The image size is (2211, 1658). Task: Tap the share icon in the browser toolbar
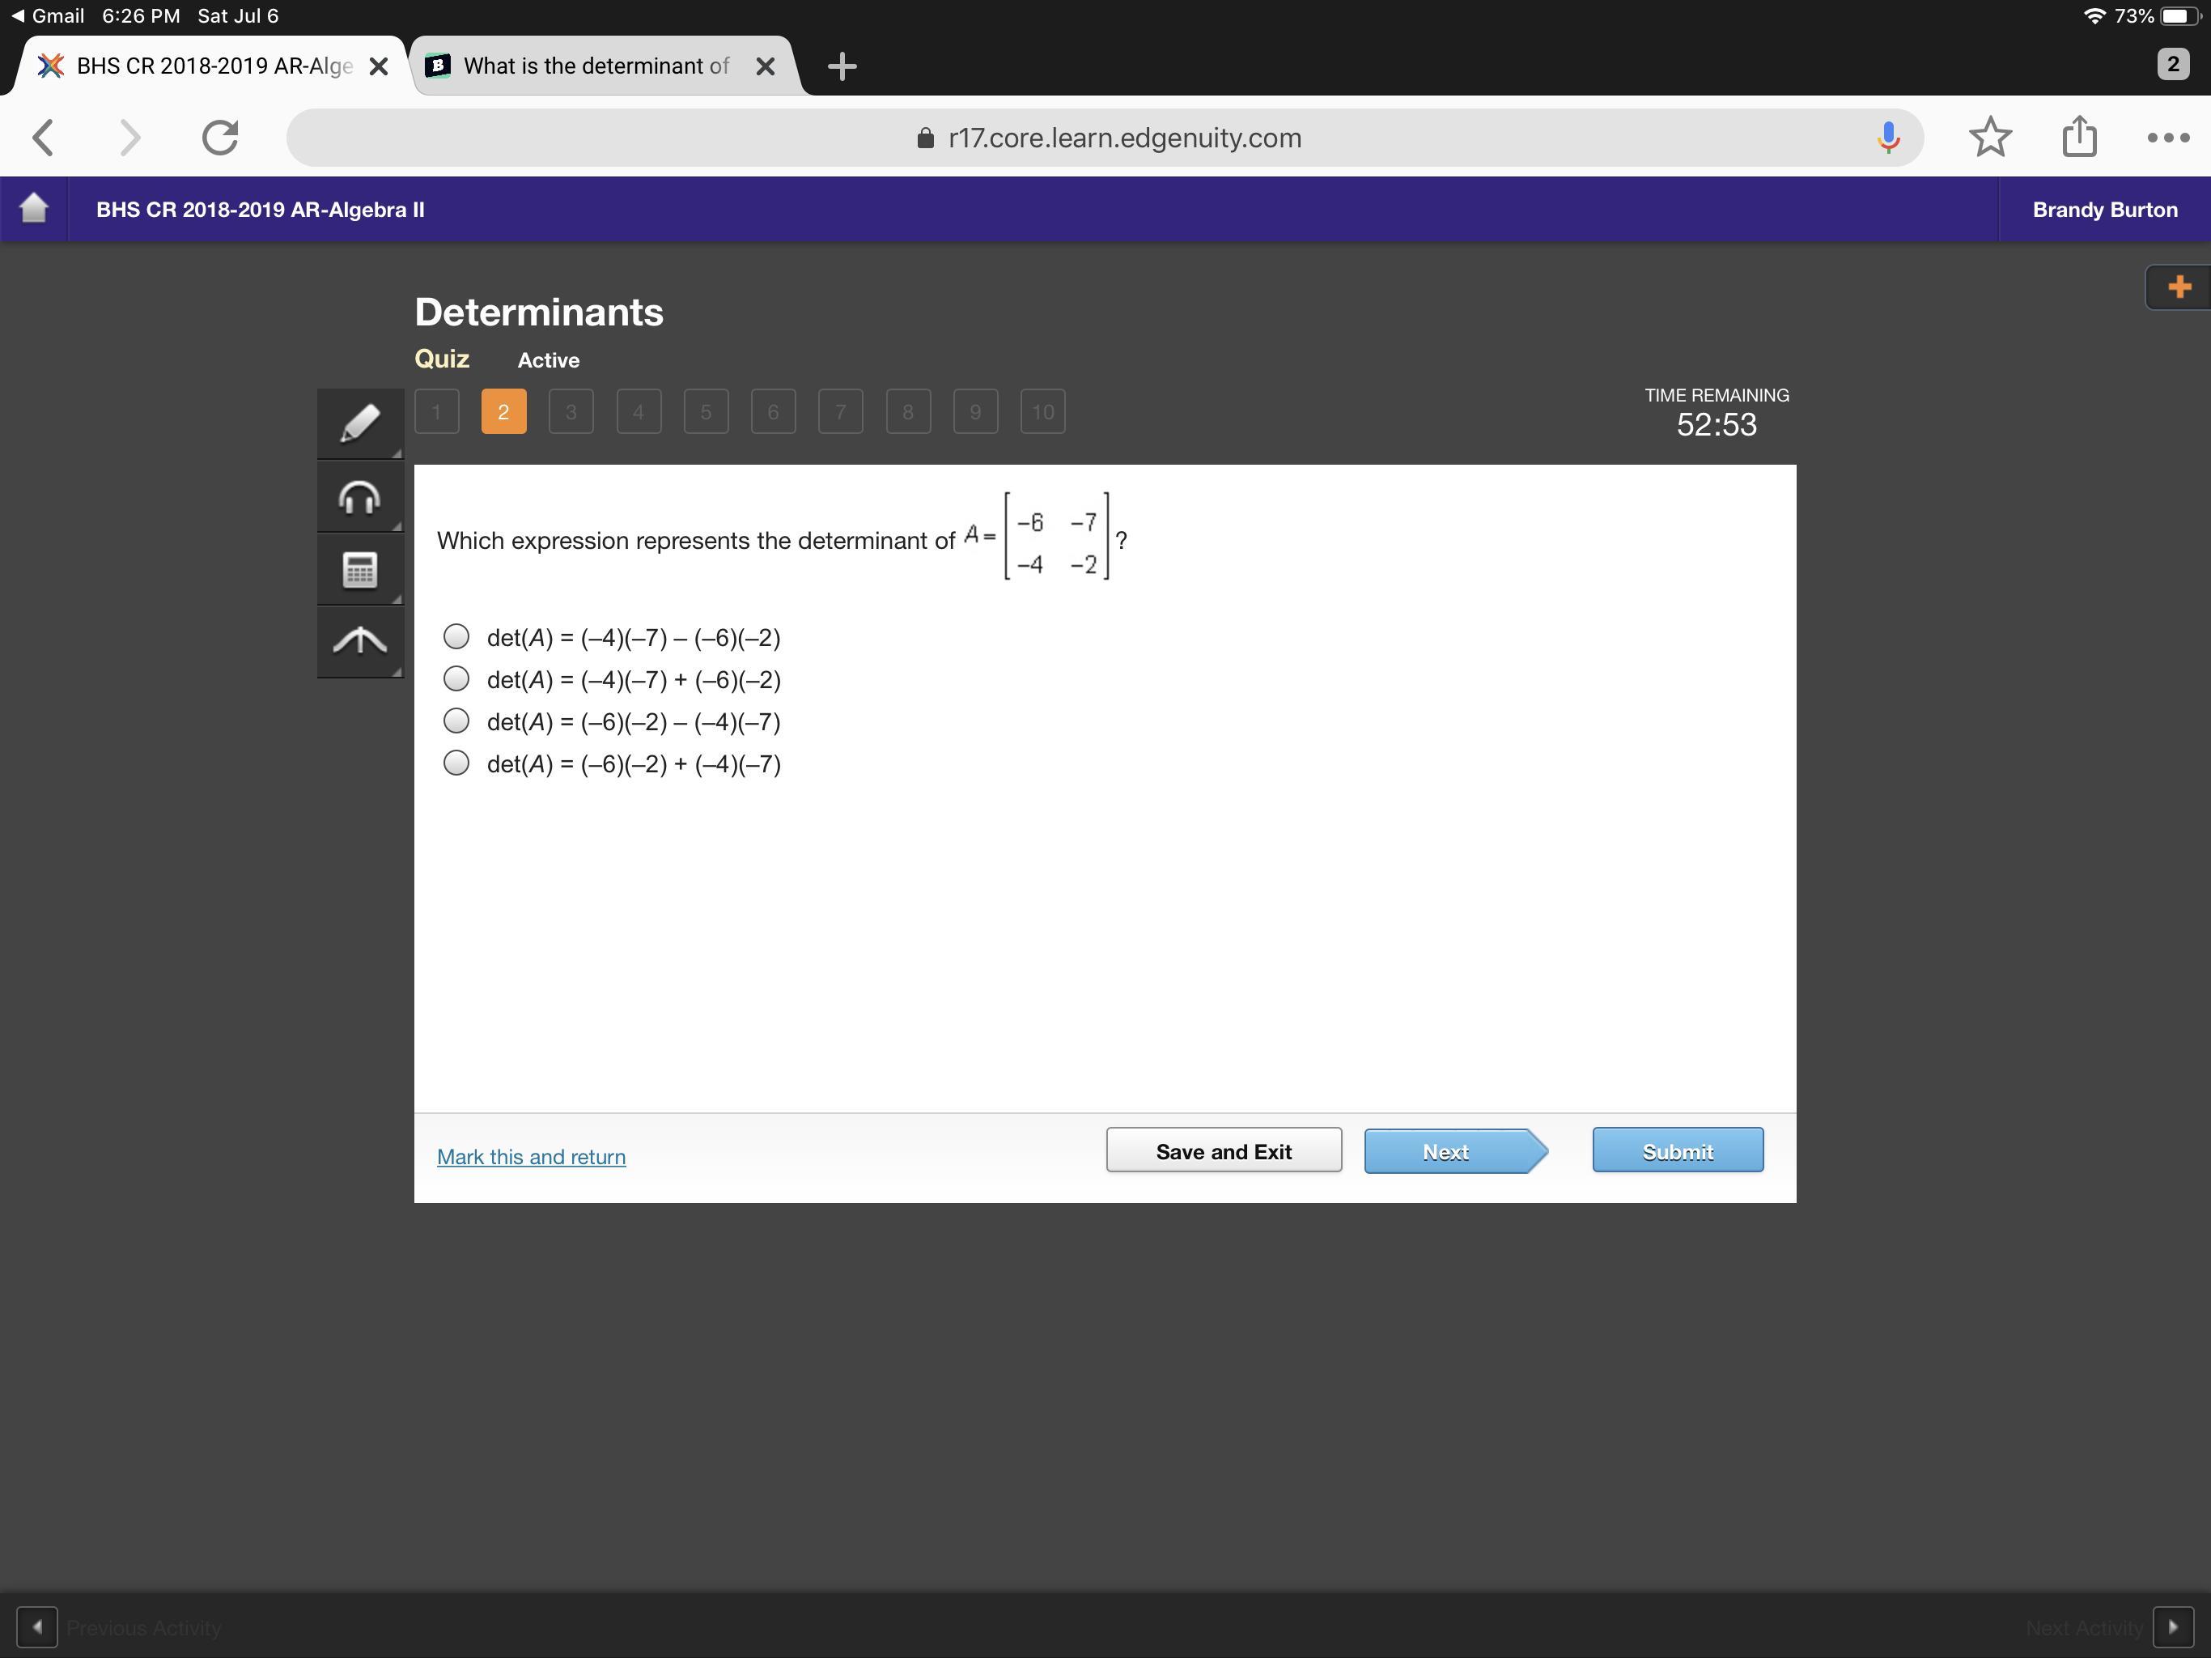coord(2079,137)
